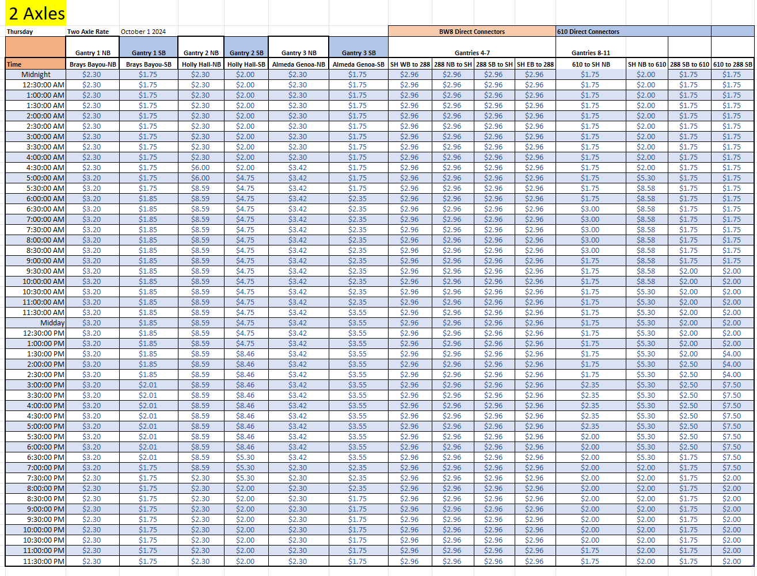Image resolution: width=757 pixels, height=576 pixels.
Task: Select the '288 SB to SH' column header
Action: click(x=494, y=64)
